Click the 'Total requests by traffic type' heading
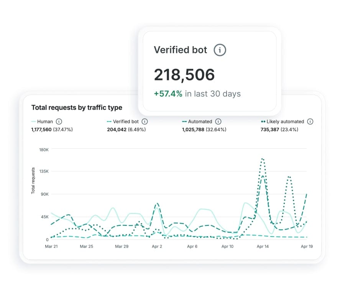 pos(77,107)
